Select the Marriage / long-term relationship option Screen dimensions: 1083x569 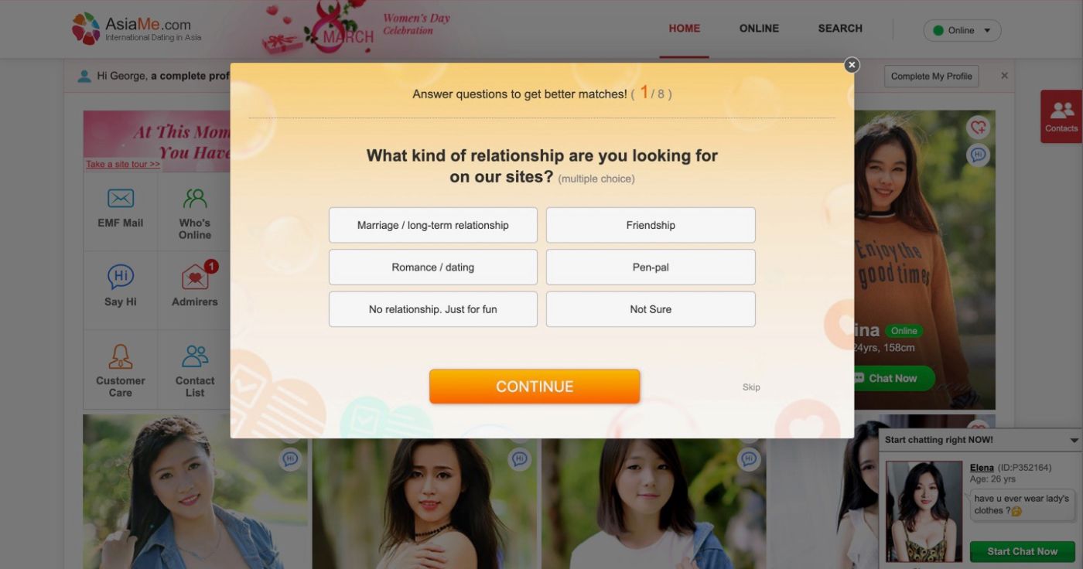pos(433,225)
